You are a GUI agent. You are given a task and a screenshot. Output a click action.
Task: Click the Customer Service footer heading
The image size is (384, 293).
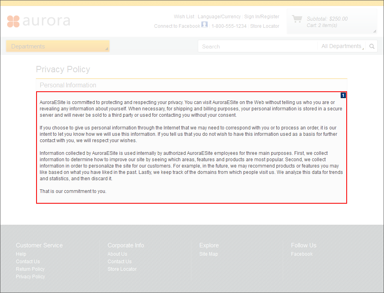pos(39,245)
